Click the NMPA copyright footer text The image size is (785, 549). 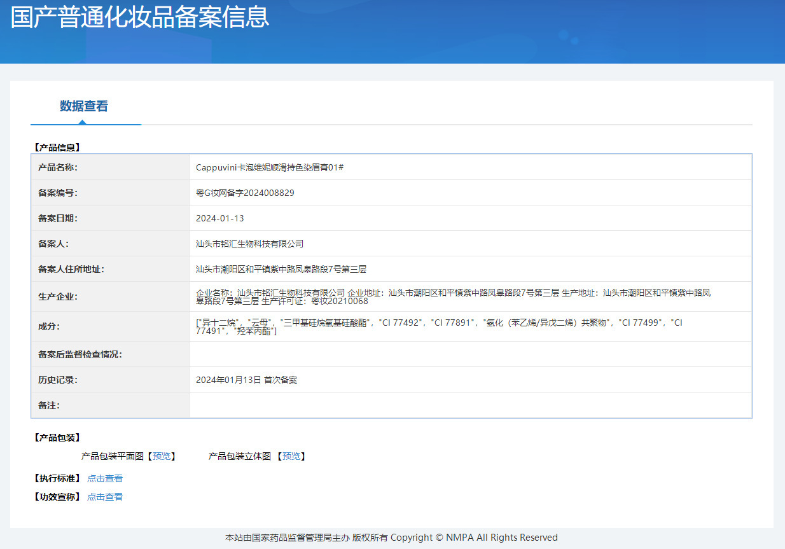pyautogui.click(x=391, y=538)
